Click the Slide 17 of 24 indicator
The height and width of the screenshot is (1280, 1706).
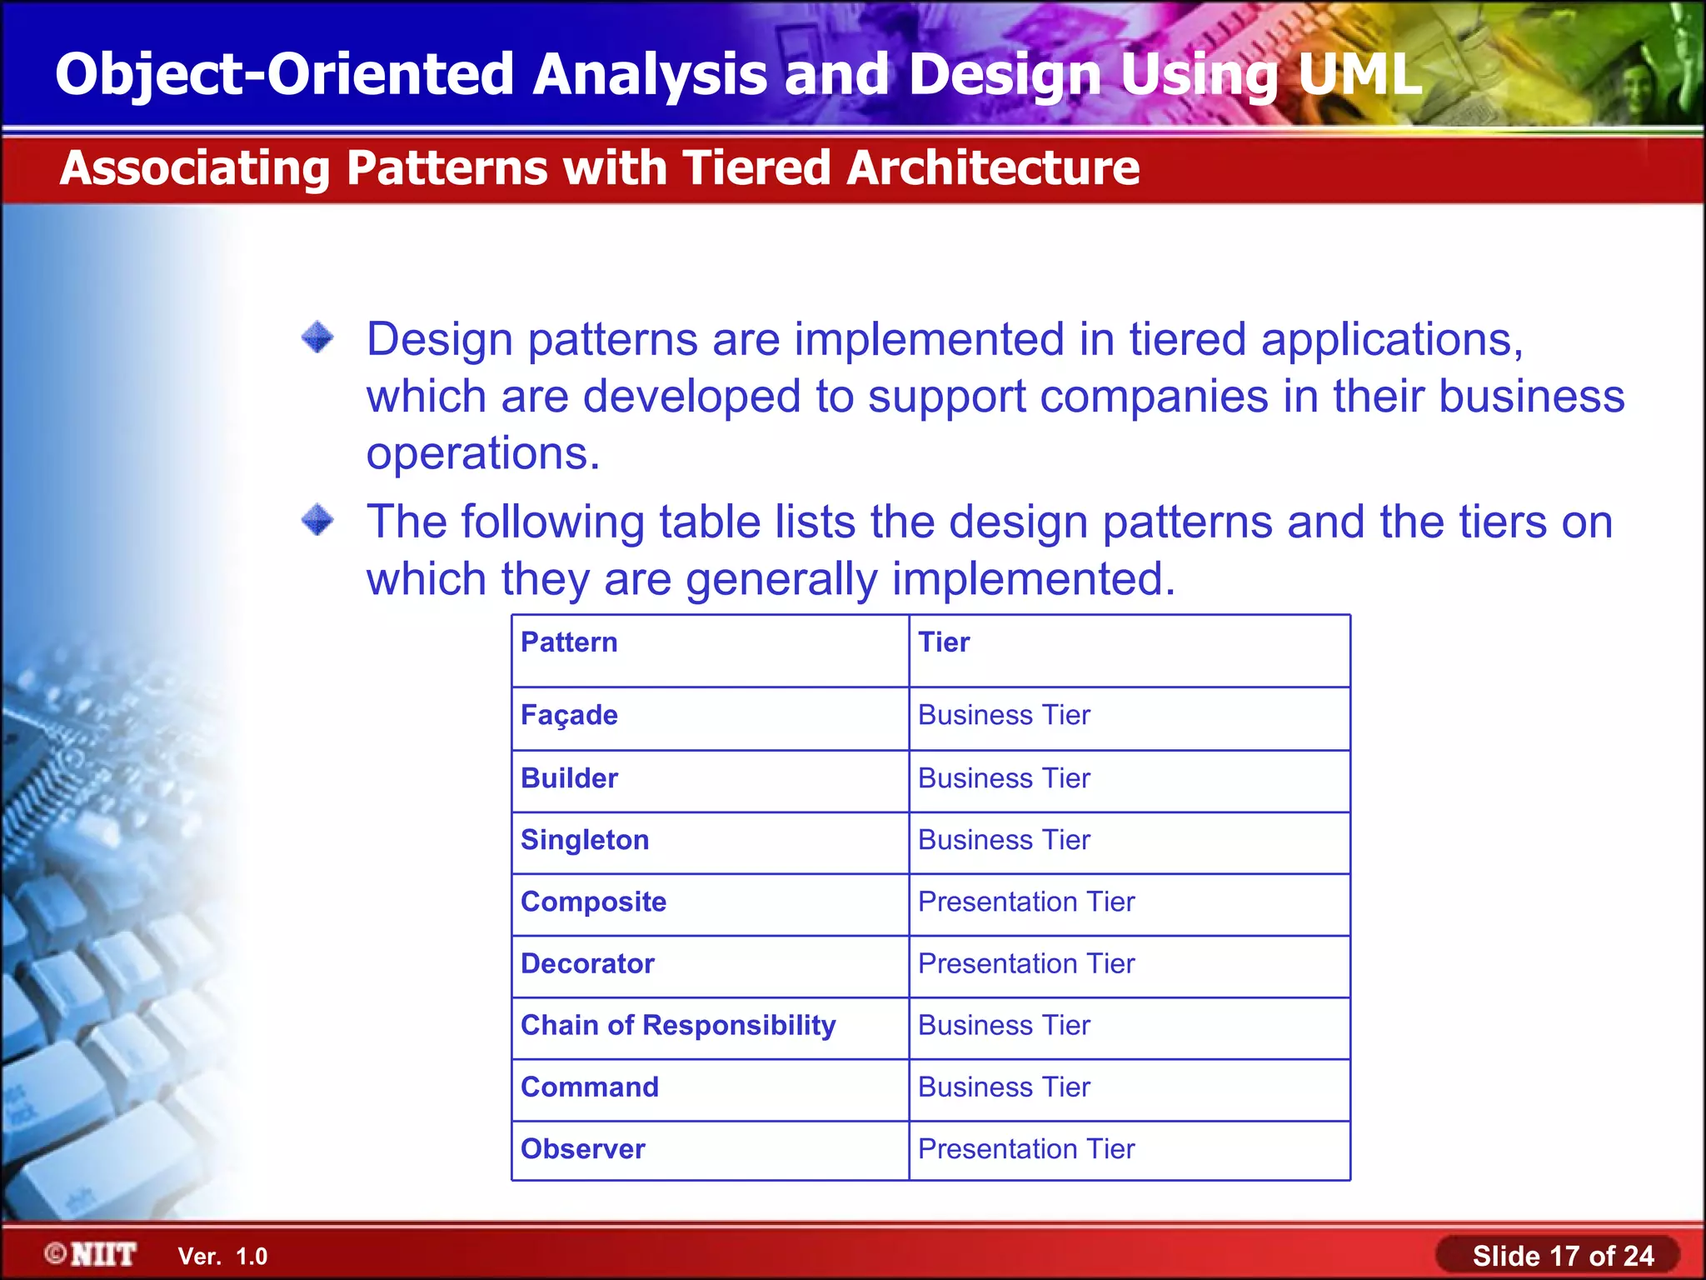coord(1562,1255)
